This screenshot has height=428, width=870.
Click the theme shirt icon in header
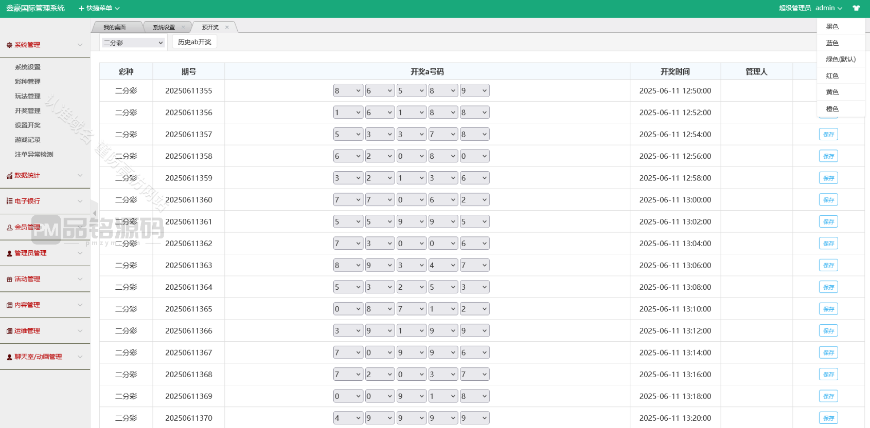[856, 8]
